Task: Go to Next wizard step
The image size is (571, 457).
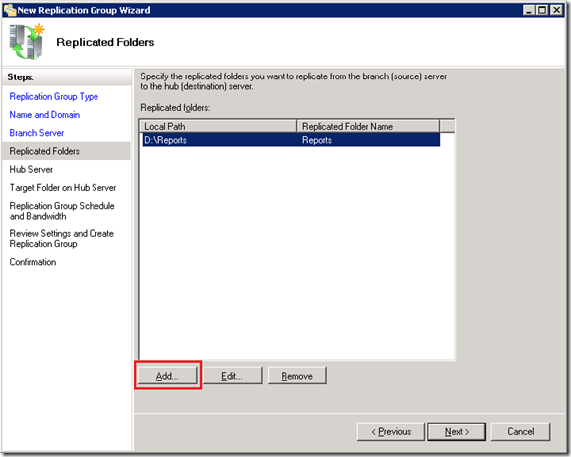Action: [x=457, y=431]
